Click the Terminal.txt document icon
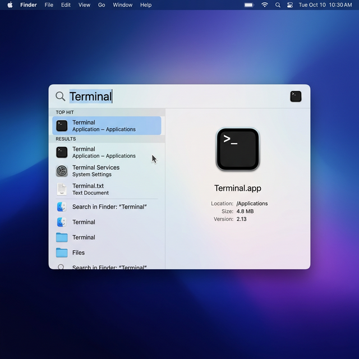 [62, 189]
